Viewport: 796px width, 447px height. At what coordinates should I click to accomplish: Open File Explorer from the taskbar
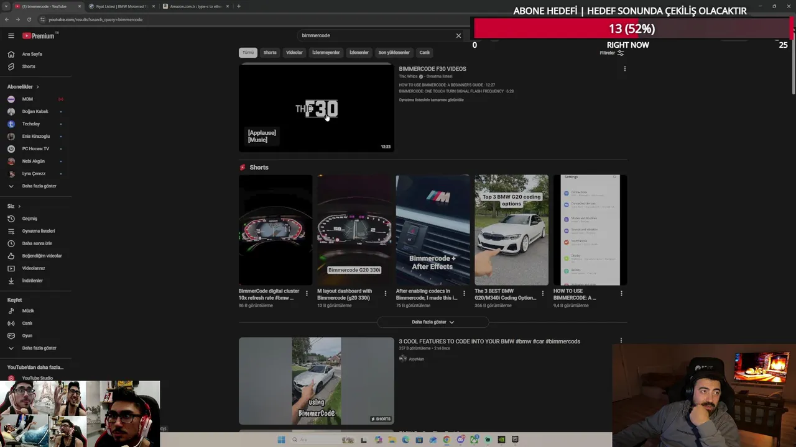[x=392, y=440]
